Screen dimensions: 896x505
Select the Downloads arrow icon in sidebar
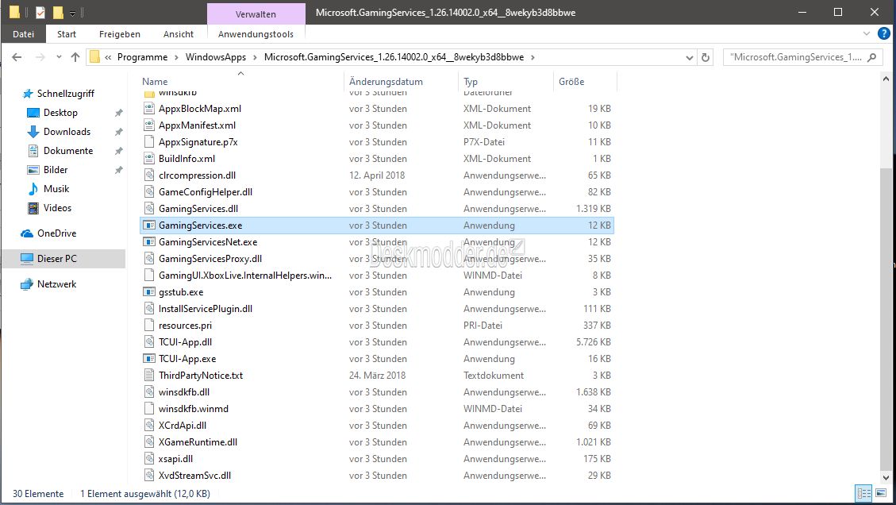click(33, 132)
